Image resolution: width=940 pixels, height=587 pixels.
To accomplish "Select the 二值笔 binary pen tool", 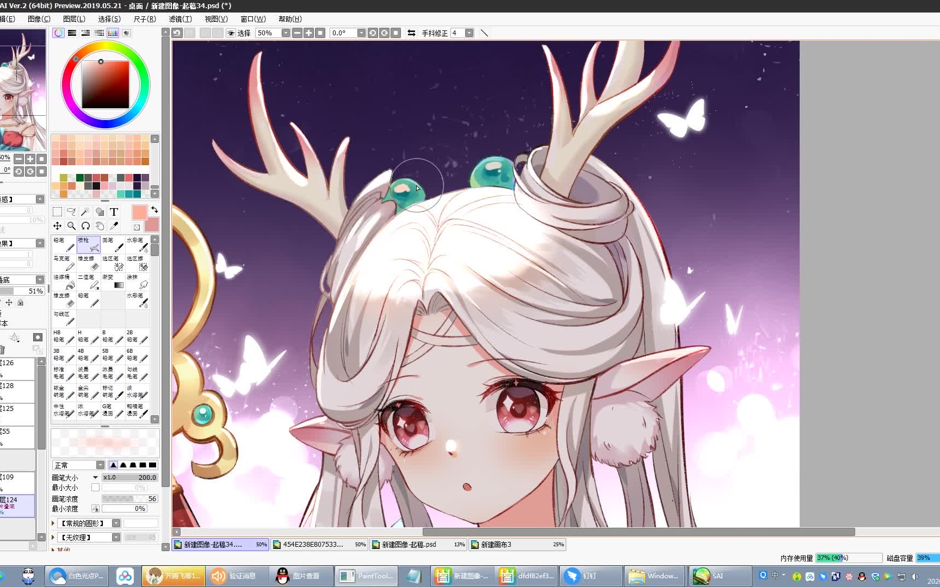I will 88,282.
